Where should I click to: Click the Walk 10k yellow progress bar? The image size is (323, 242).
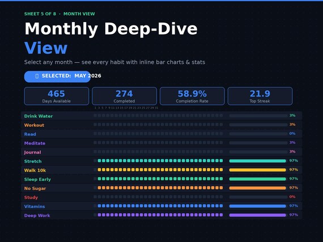257,170
